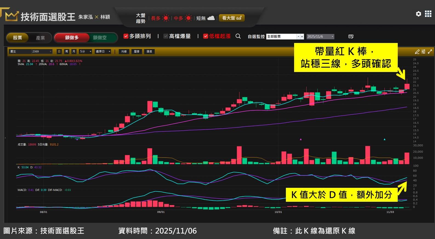Click the sun icon next to 中多
The height and width of the screenshot is (239, 435).
pos(188,18)
